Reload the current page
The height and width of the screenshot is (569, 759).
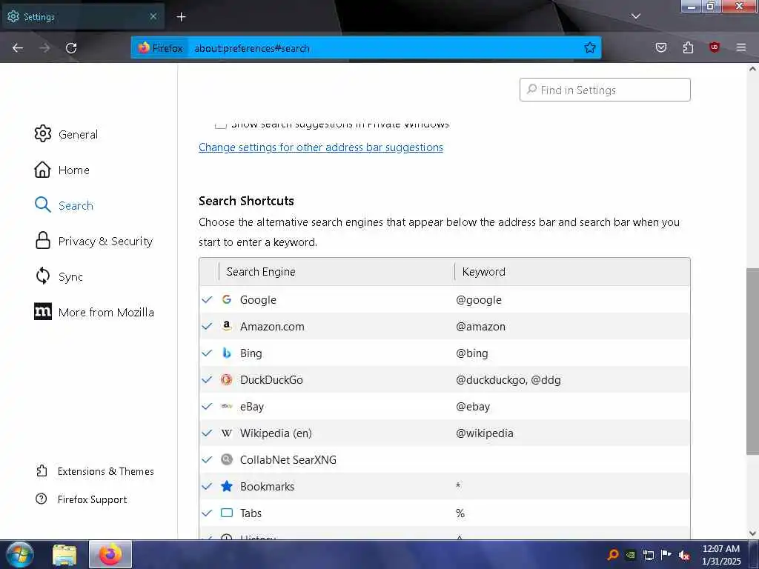(71, 48)
